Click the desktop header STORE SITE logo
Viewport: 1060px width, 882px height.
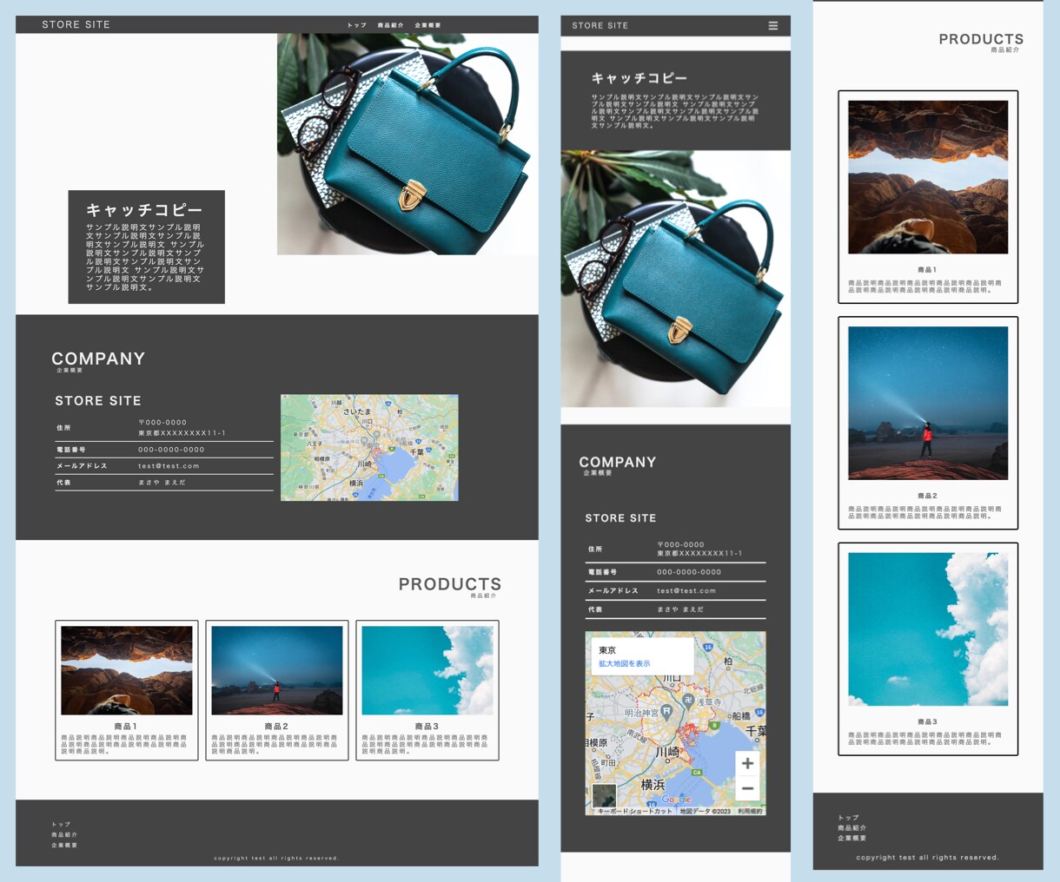click(x=76, y=24)
